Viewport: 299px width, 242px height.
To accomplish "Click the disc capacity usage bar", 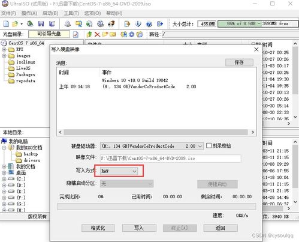I will coord(258,24).
